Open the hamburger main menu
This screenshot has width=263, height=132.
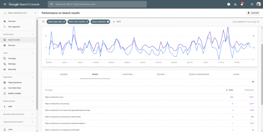tap(5, 4)
